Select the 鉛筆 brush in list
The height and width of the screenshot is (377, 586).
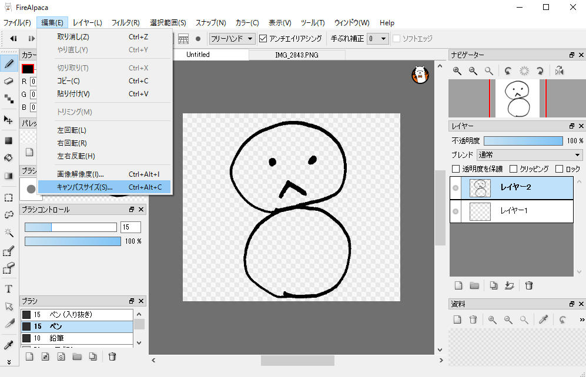point(77,338)
